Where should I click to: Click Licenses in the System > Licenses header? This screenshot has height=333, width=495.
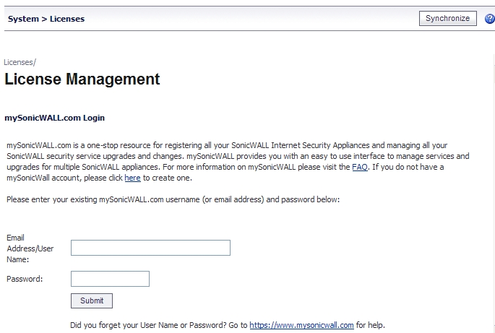coord(67,19)
